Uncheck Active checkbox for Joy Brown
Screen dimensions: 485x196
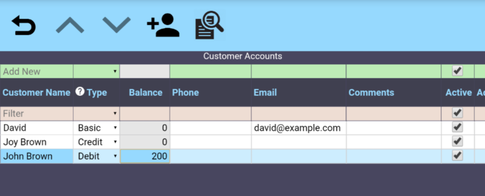pyautogui.click(x=457, y=142)
